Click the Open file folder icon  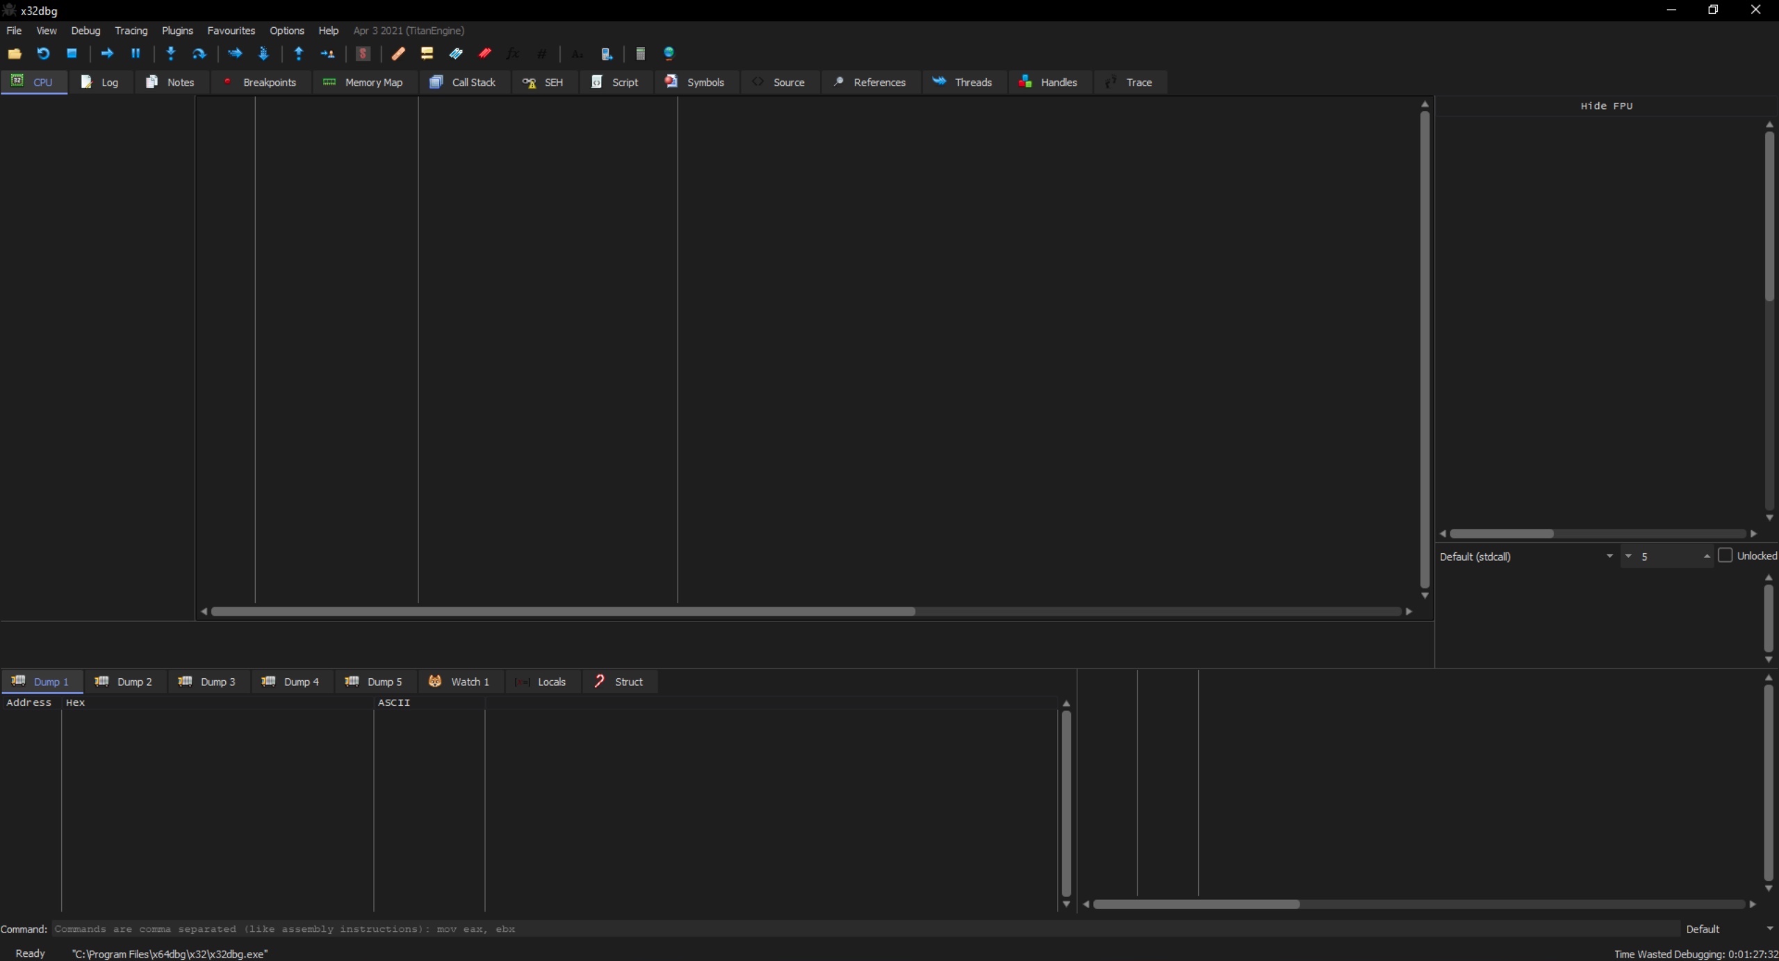click(x=15, y=54)
